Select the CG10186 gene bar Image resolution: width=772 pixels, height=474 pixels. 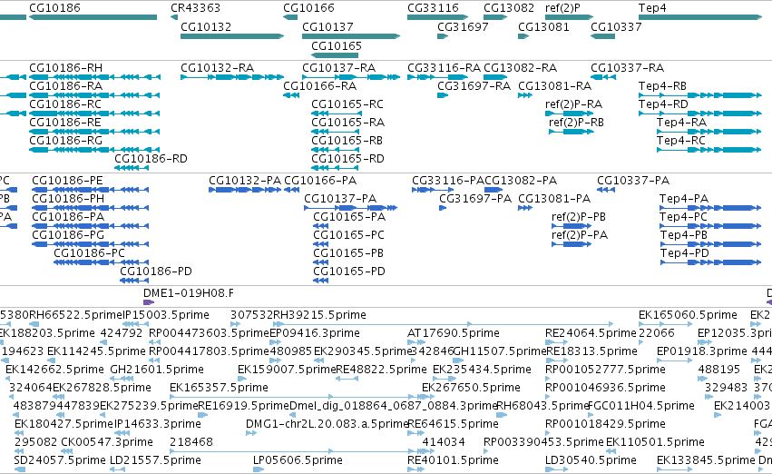coord(93,17)
